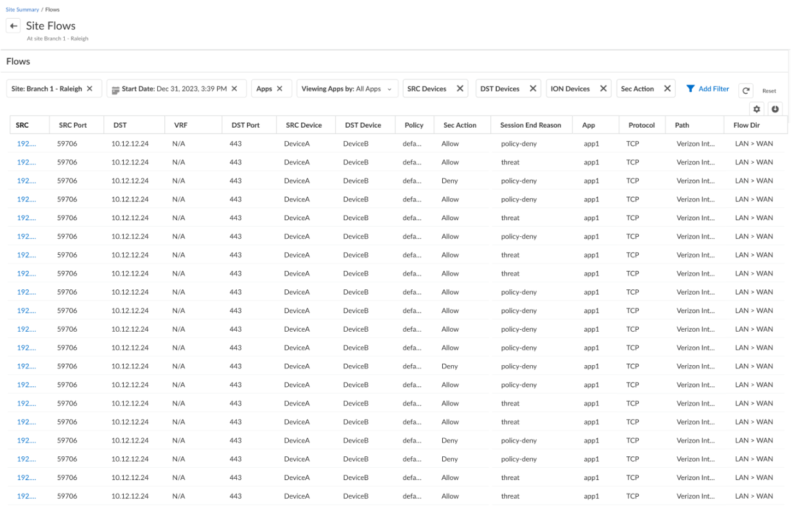Refresh the flows table
Screen dimensions: 794x516
747,91
